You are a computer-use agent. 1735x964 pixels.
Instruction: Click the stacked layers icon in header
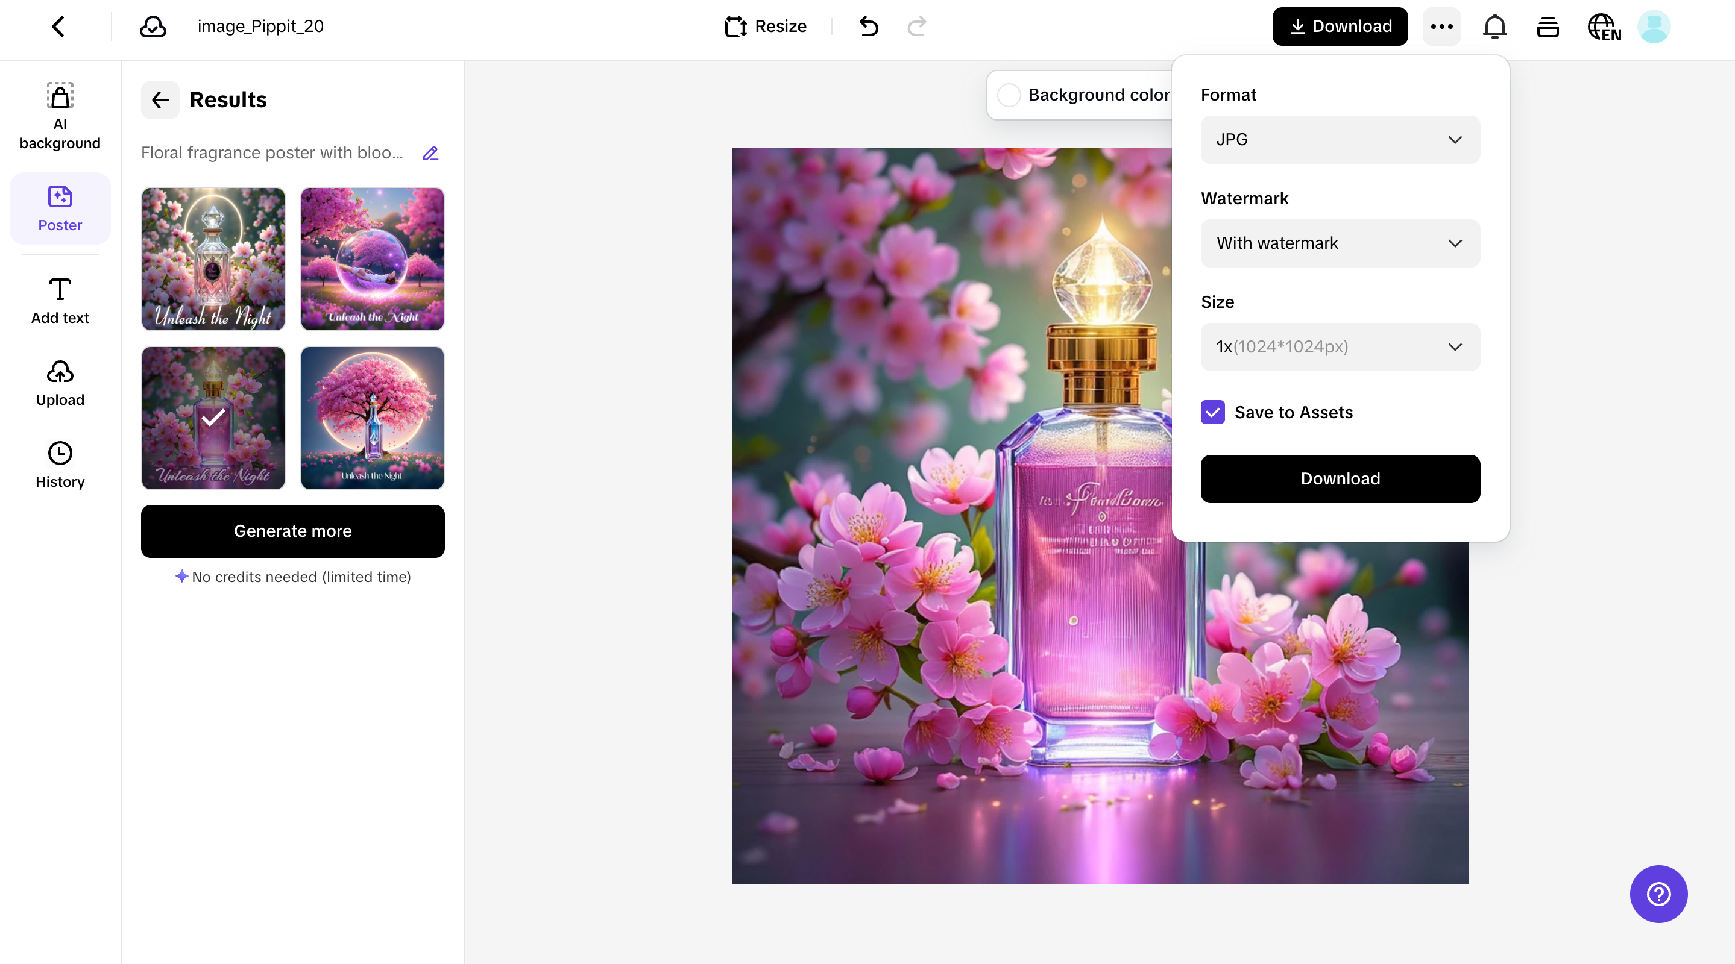[x=1548, y=27]
